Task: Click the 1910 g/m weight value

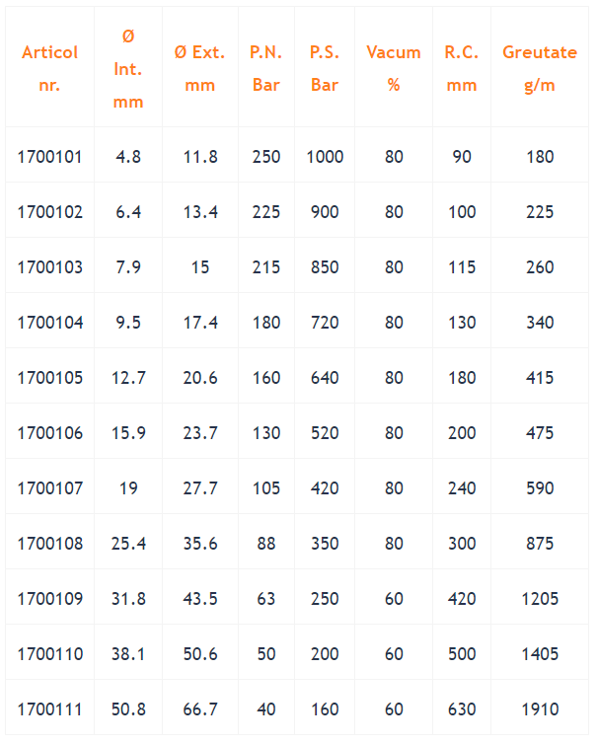Action: click(x=540, y=709)
